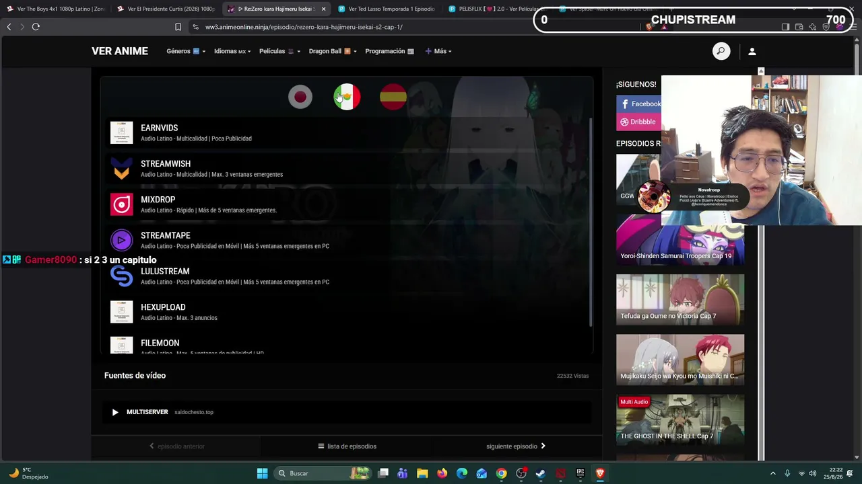Viewport: 862px width, 484px height.
Task: Click the EARNVIDS server icon
Action: [x=121, y=132]
